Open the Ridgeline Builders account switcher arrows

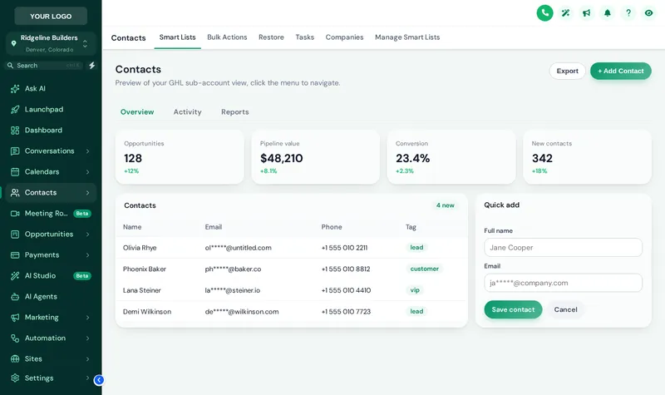pyautogui.click(x=86, y=43)
